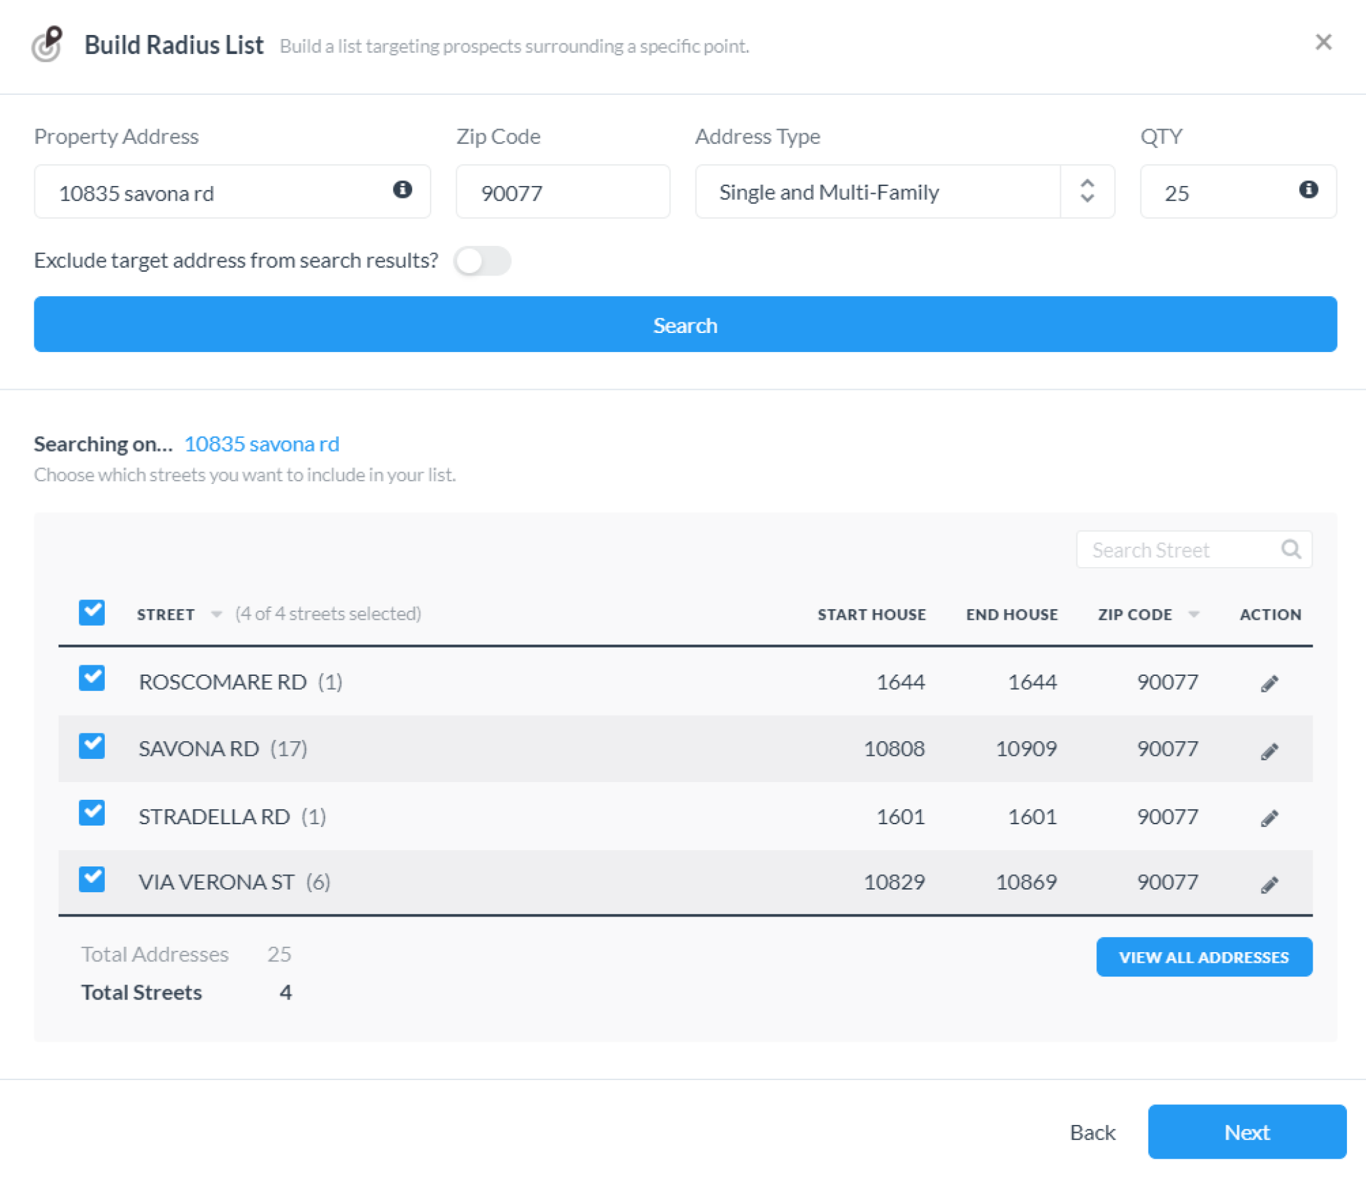Click VIEW ALL ADDRESSES button
Image resolution: width=1366 pixels, height=1179 pixels.
click(x=1203, y=956)
